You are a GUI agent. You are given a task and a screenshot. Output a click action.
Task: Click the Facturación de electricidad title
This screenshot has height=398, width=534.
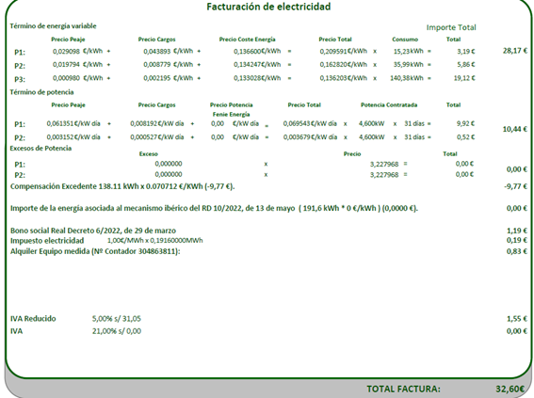(x=268, y=7)
